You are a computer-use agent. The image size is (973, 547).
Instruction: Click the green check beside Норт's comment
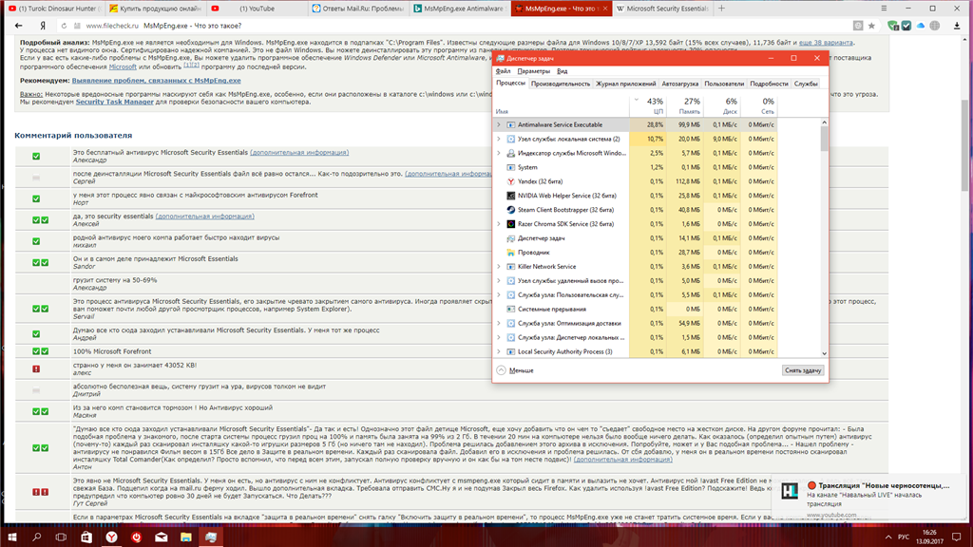(36, 199)
